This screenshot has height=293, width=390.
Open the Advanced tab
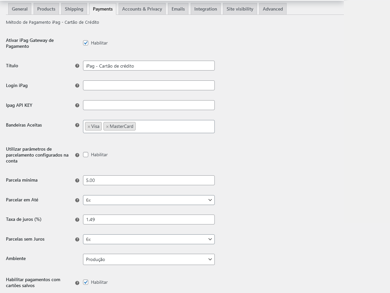[x=273, y=9]
